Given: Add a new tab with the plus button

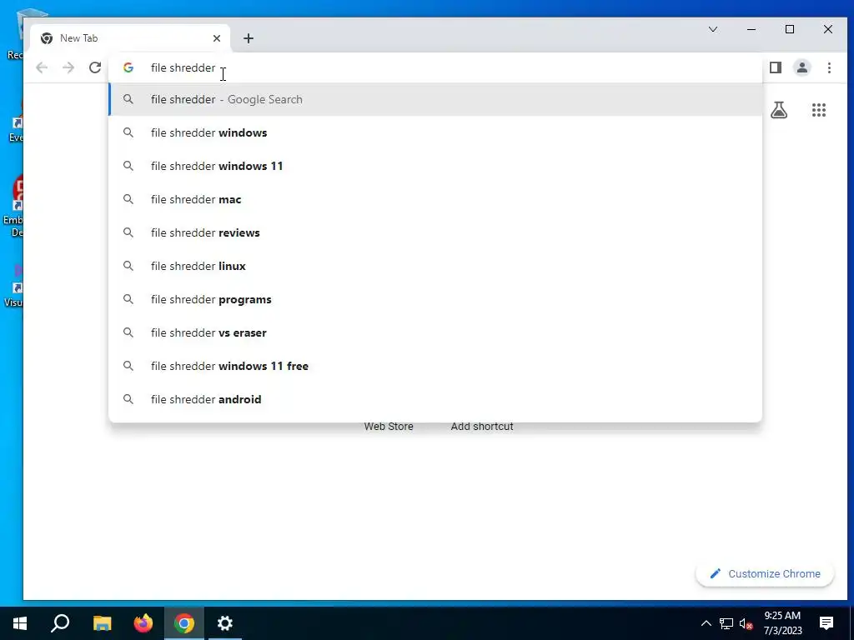Looking at the screenshot, I should pyautogui.click(x=249, y=38).
